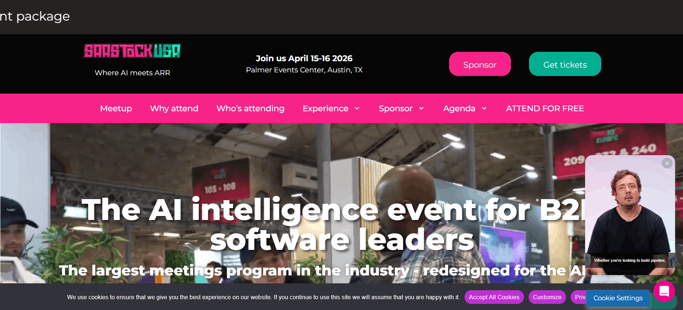Viewport: 683px width, 310px height.
Task: Play the presenter video thumbnail
Action: pyautogui.click(x=630, y=215)
